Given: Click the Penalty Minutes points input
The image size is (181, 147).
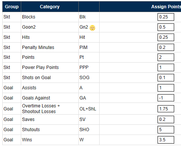Looking at the screenshot, I should [x=166, y=47].
